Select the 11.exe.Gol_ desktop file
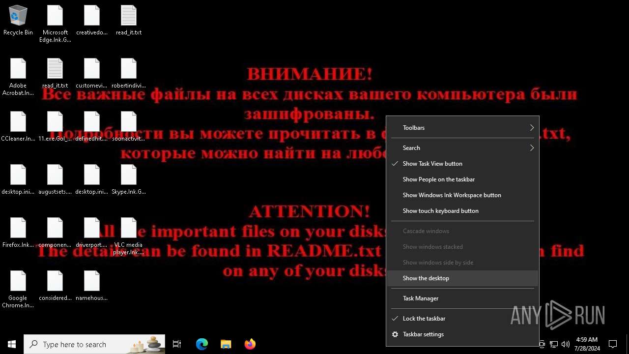 [x=55, y=127]
